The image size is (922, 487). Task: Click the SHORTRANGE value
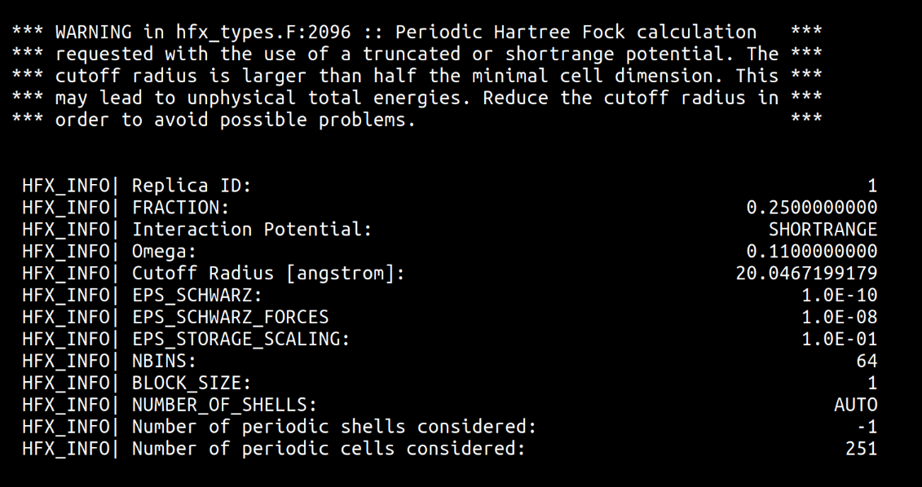(823, 230)
